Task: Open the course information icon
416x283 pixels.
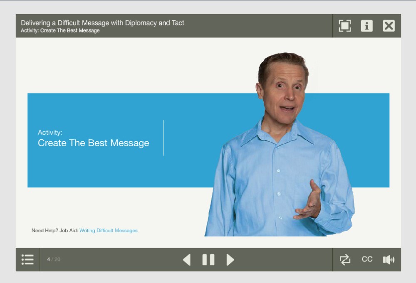Action: click(366, 26)
